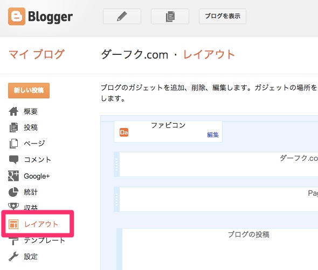The height and width of the screenshot is (270, 318).
Task: Select レイアウト in the sidebar
Action: tap(41, 224)
